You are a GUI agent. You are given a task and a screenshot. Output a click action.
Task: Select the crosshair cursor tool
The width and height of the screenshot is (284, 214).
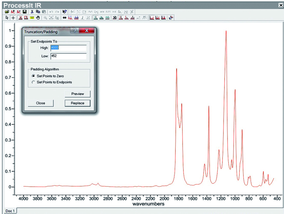(x=13, y=18)
